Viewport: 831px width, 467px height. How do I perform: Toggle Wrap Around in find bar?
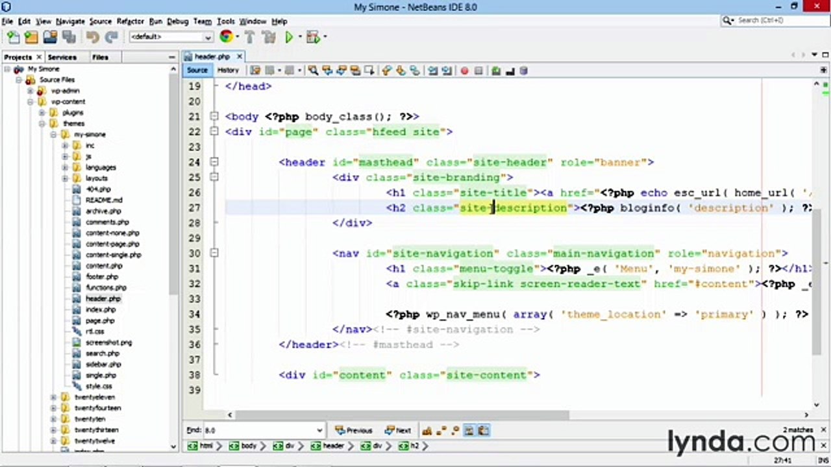click(x=484, y=430)
